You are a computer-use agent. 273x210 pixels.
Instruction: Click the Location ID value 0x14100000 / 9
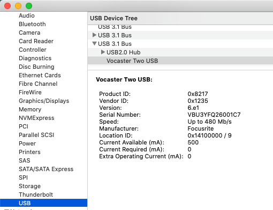pos(209,135)
